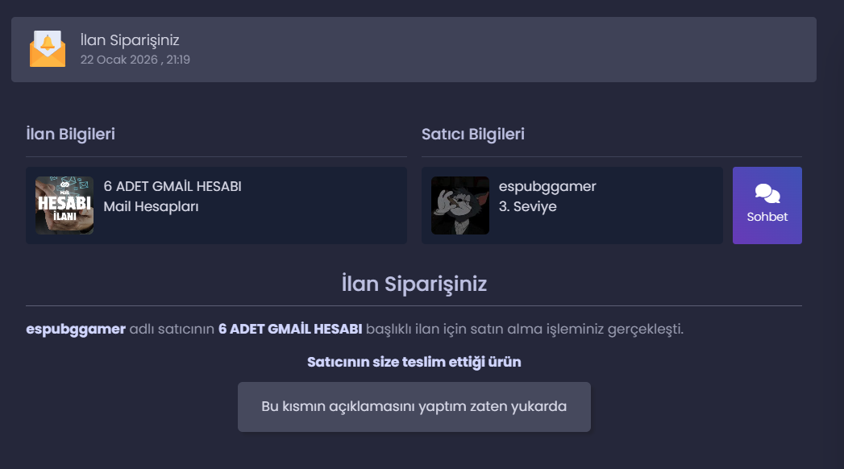Select the listing info card

(216, 205)
